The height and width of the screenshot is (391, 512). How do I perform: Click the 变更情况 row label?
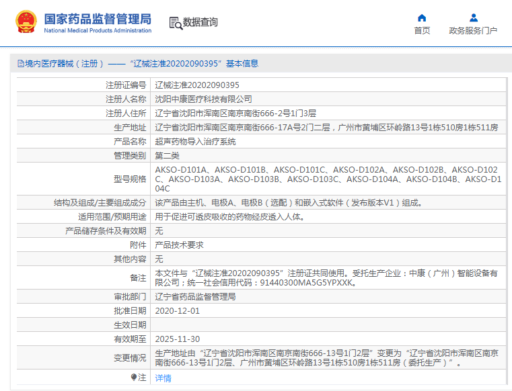click(x=130, y=357)
